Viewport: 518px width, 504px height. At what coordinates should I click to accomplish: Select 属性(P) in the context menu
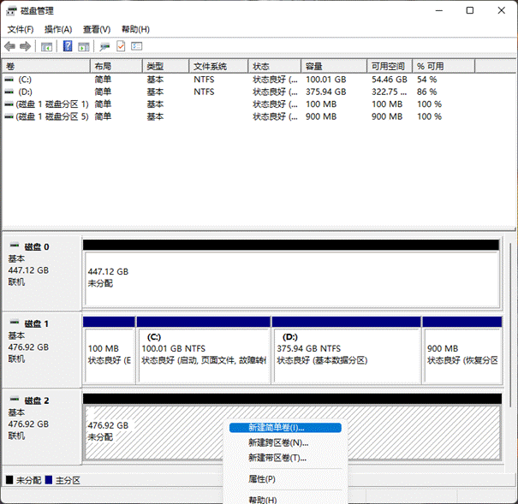coord(261,478)
